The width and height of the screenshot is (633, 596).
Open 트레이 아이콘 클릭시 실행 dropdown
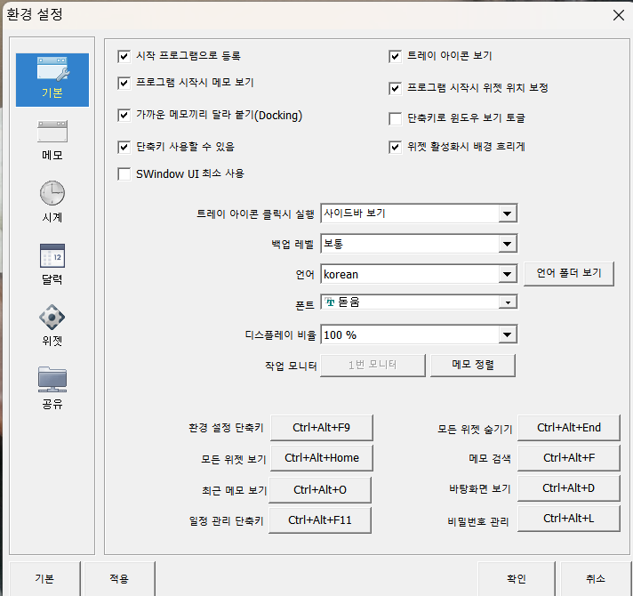tap(419, 213)
